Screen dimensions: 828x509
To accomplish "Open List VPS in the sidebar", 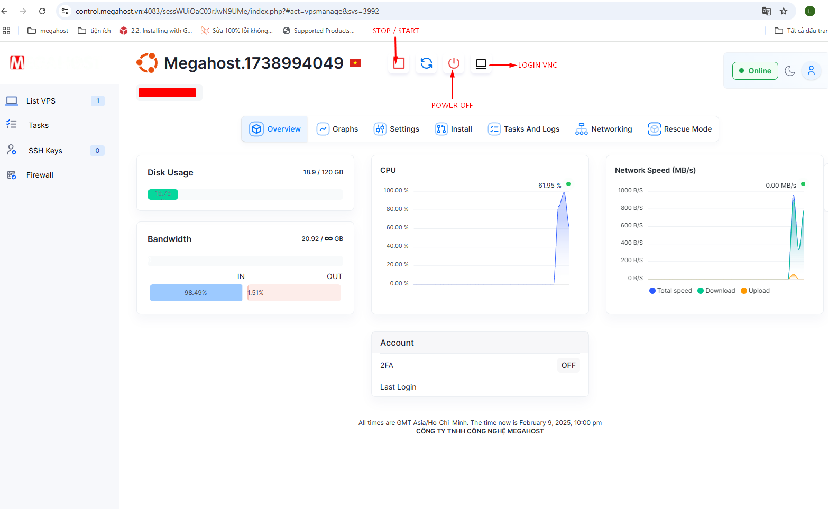I will click(41, 101).
